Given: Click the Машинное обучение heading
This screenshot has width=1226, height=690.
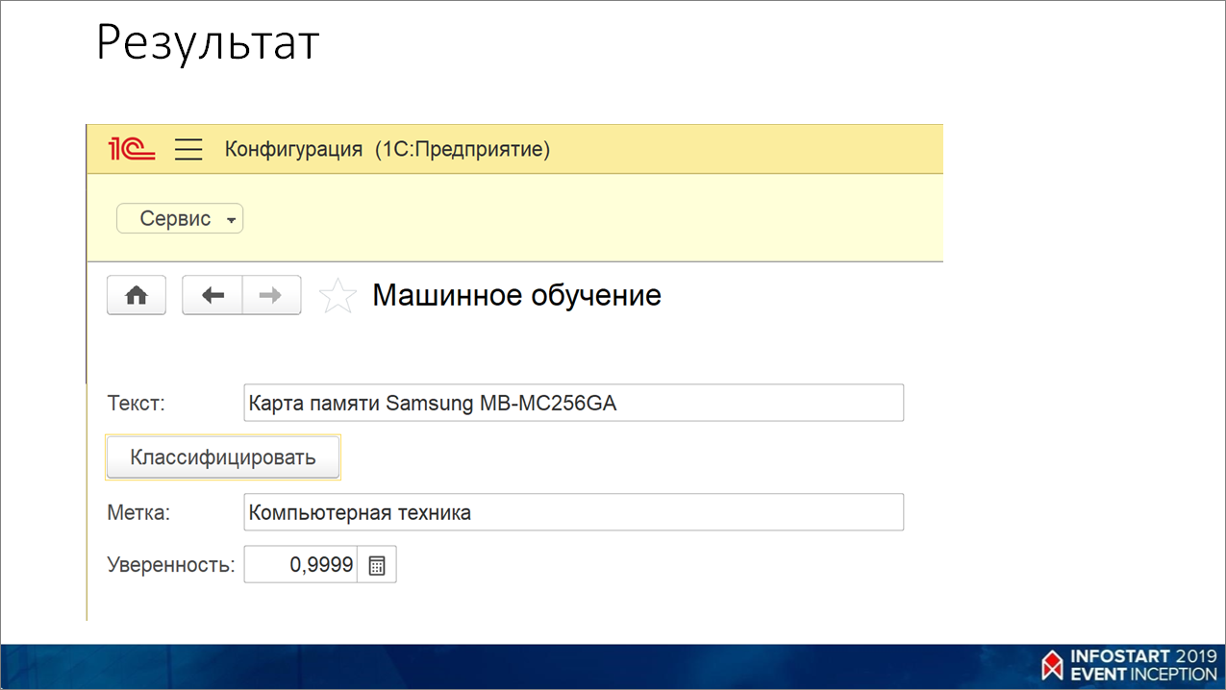Looking at the screenshot, I should pyautogui.click(x=516, y=295).
